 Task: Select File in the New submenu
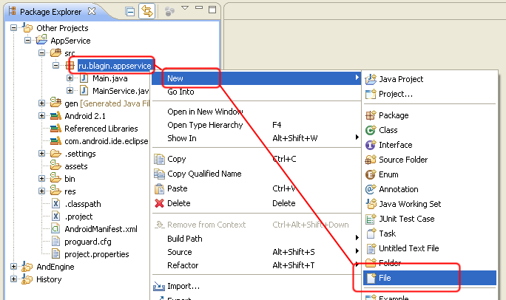pos(430,278)
